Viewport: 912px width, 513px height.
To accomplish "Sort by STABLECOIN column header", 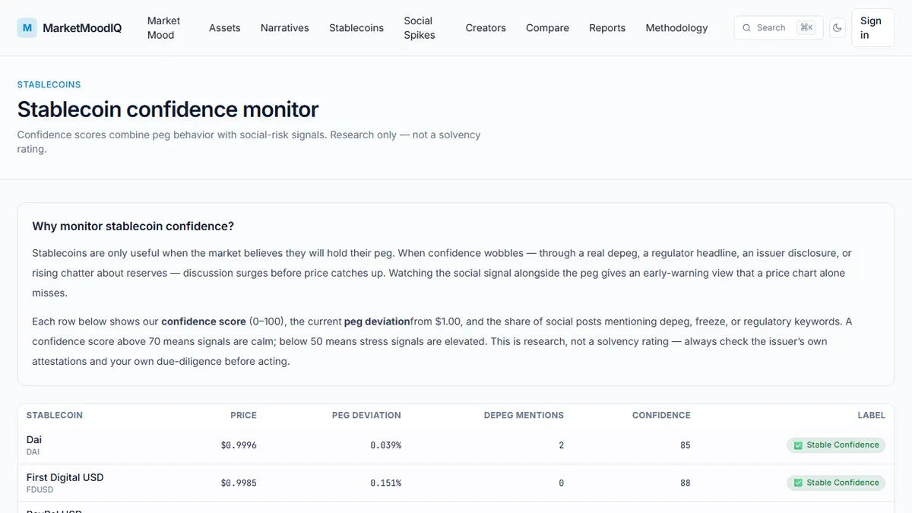I will tap(55, 416).
